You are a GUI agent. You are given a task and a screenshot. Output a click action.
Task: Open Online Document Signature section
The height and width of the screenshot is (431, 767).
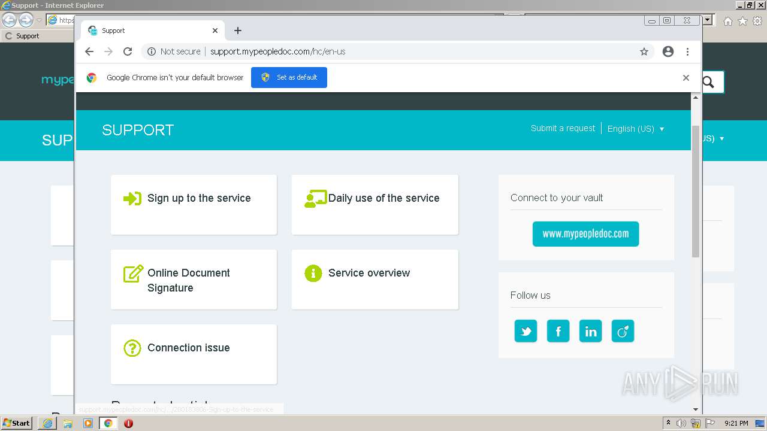coord(194,280)
